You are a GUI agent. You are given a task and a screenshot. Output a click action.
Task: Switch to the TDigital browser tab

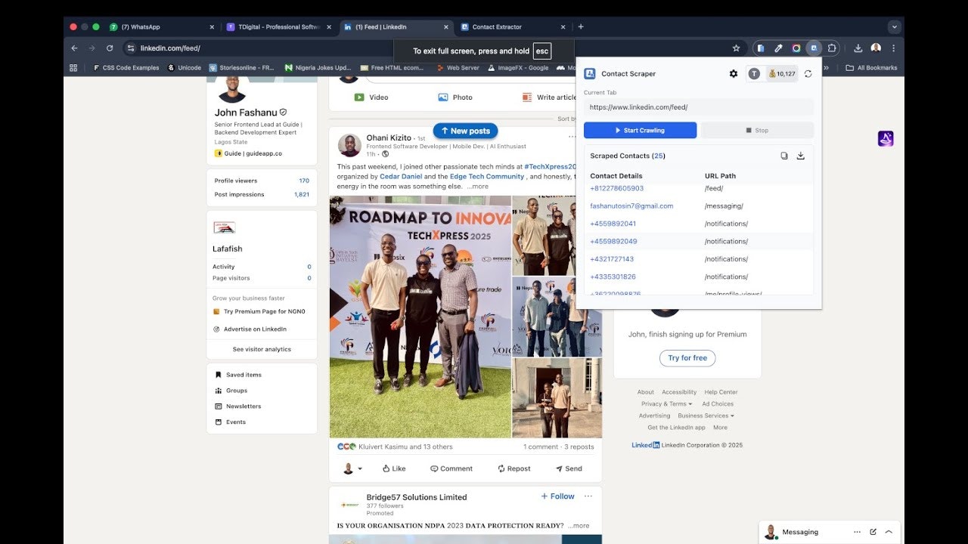point(279,26)
